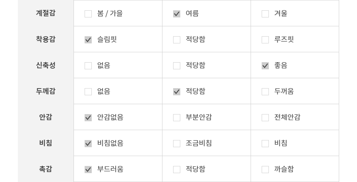
Task: Tick the 조금비침 checkbox
Action: click(177, 144)
